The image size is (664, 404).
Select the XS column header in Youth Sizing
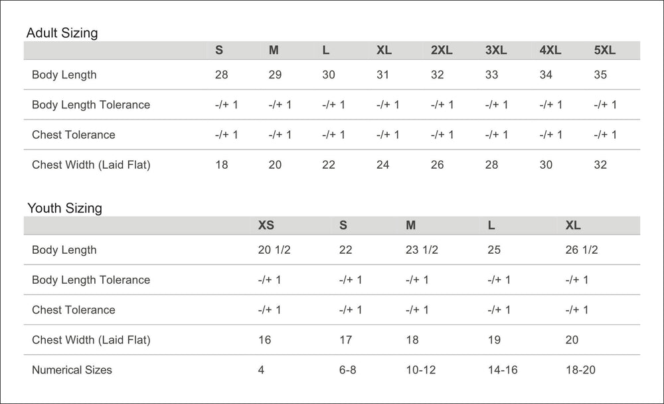(x=266, y=225)
